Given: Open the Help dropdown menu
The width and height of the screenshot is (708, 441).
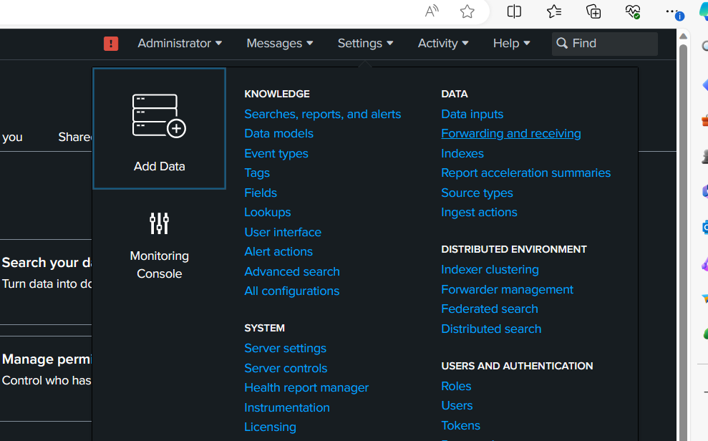Looking at the screenshot, I should 511,44.
